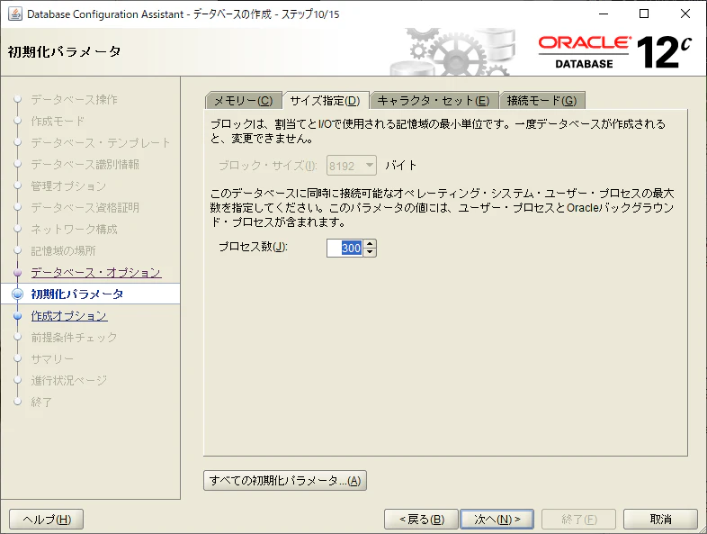
Task: Jump to the 作成オプション step link
Action: pos(69,316)
